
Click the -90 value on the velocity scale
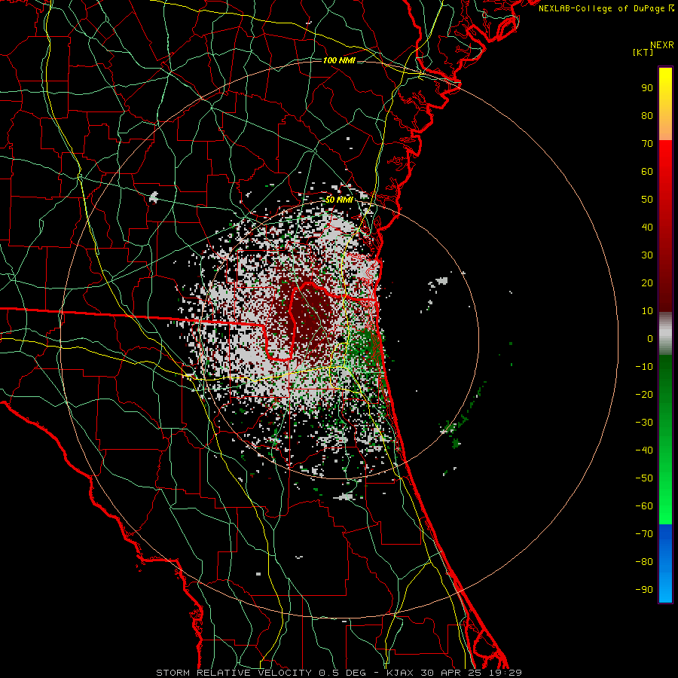644,590
